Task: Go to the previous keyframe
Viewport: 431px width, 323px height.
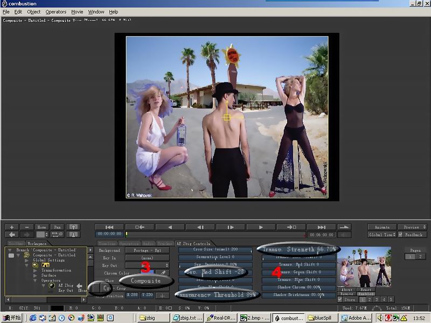Action: (x=140, y=227)
